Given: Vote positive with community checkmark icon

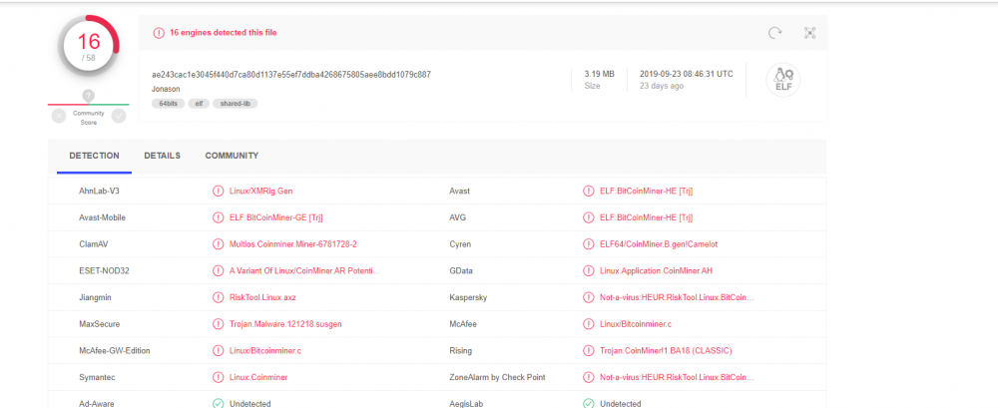Looking at the screenshot, I should [x=119, y=116].
